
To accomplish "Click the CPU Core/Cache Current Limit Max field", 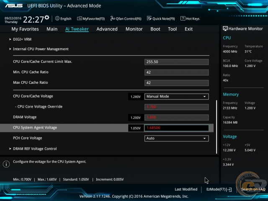I will (x=177, y=62).
